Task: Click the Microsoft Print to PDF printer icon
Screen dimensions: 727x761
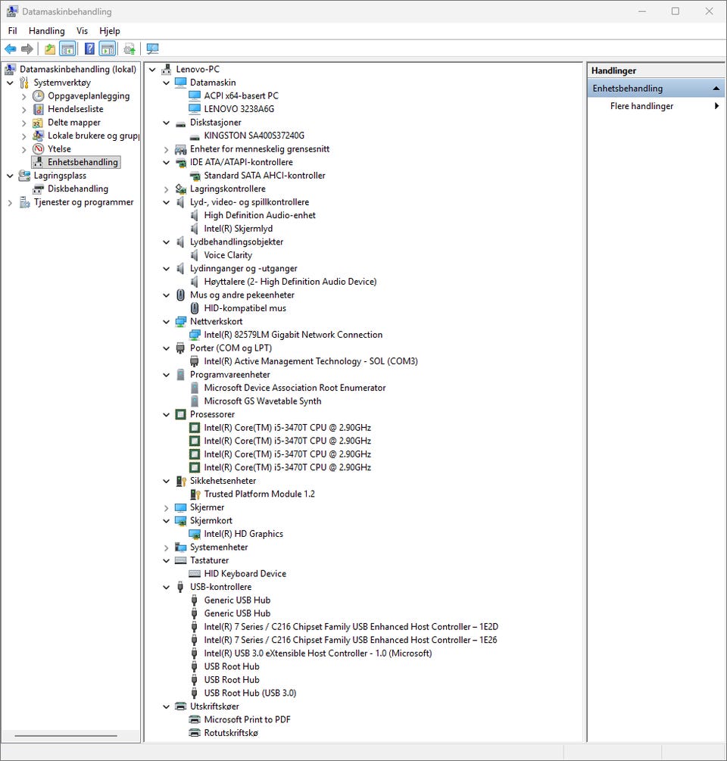Action: coord(195,720)
